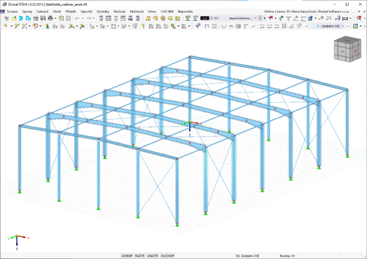Open the Nápověda menu
The width and height of the screenshot is (367, 259).
(x=185, y=12)
